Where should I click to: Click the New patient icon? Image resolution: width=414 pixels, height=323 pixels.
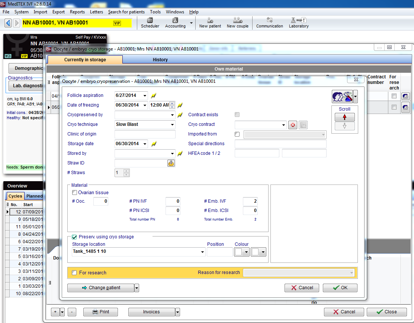tap(210, 23)
